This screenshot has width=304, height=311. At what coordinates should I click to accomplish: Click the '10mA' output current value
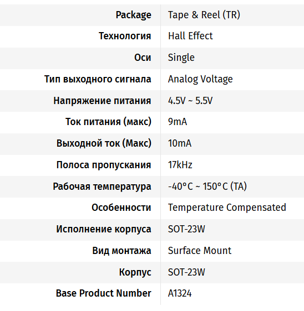coord(180,143)
